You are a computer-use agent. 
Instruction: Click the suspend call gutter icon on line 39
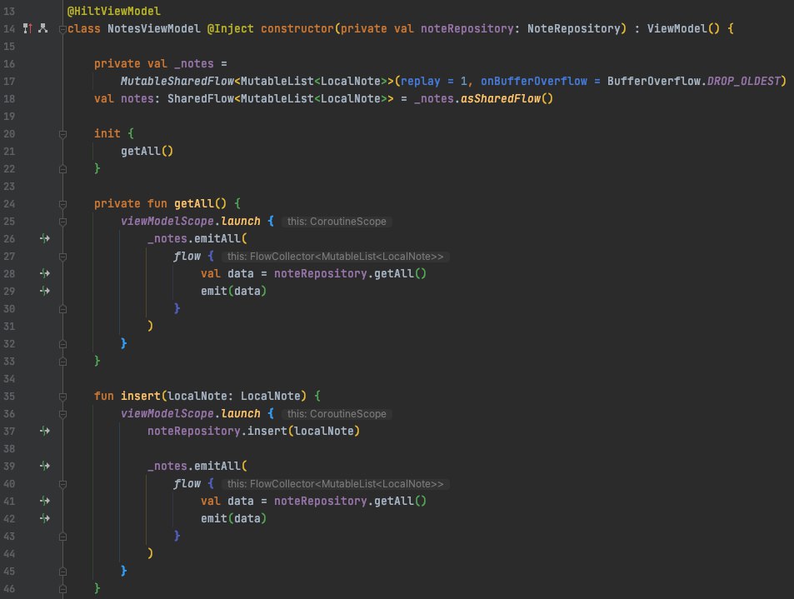tap(44, 466)
